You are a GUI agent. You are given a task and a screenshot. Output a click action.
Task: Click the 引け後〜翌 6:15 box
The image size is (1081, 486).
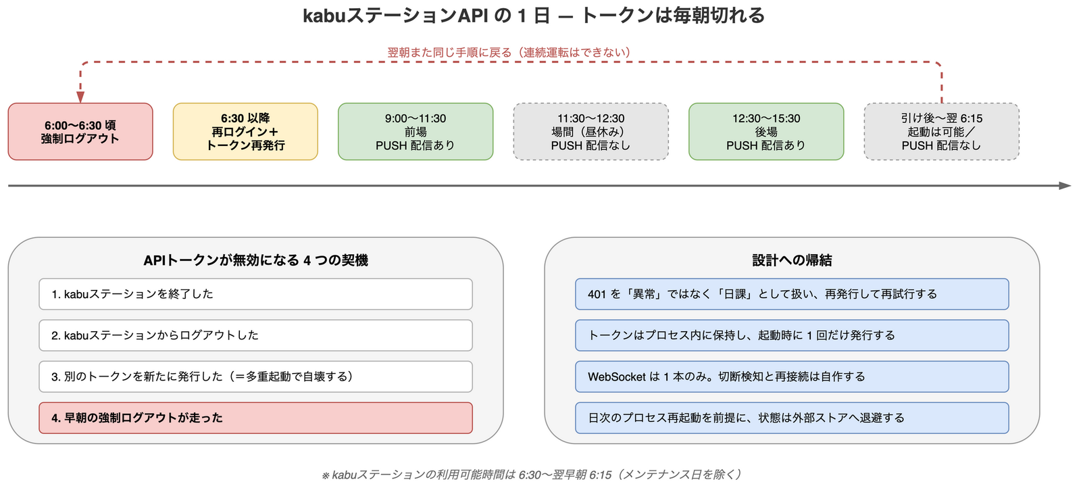[942, 132]
